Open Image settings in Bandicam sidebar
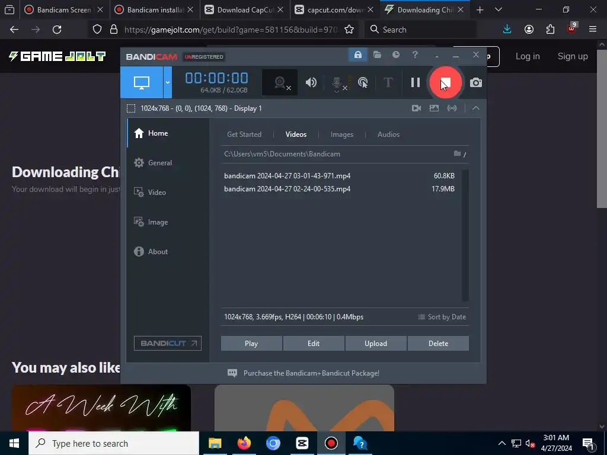Image resolution: width=607 pixels, height=455 pixels. tap(168, 222)
